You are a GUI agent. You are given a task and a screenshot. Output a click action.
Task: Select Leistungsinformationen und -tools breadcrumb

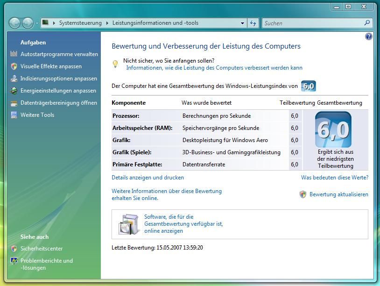pyautogui.click(x=155, y=23)
